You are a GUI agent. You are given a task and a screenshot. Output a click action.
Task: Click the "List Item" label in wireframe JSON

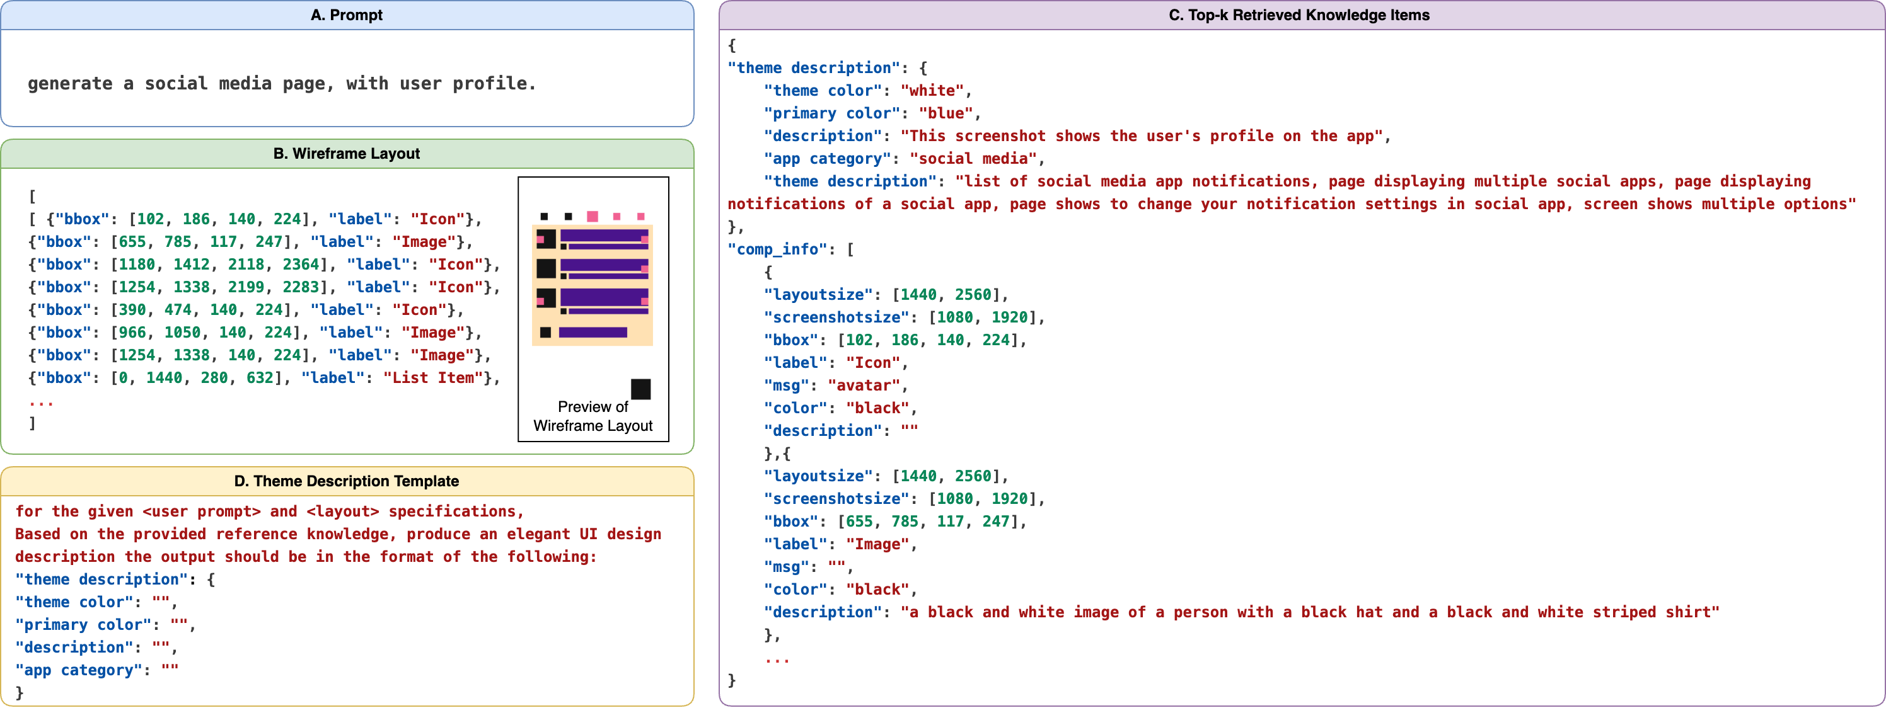coord(432,378)
